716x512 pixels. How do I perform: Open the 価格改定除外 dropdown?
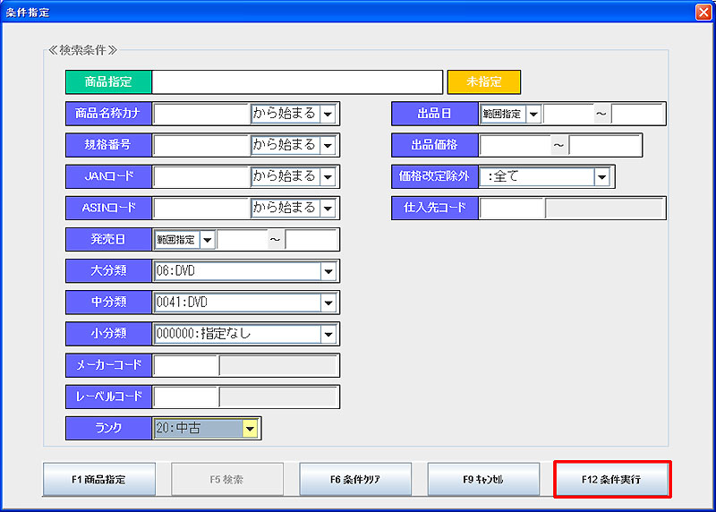601,176
